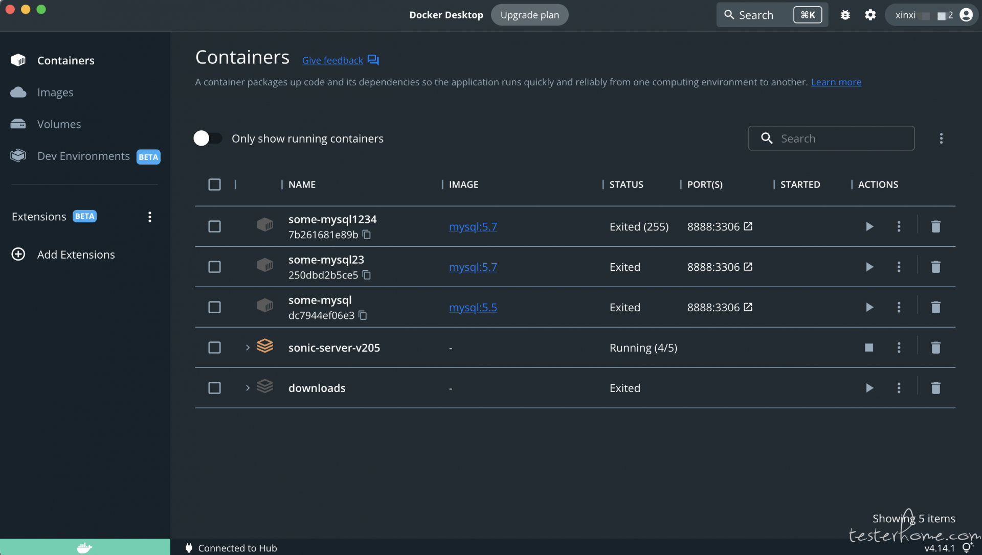
Task: Check the sonic-server-v205 row checkbox
Action: pyautogui.click(x=215, y=348)
